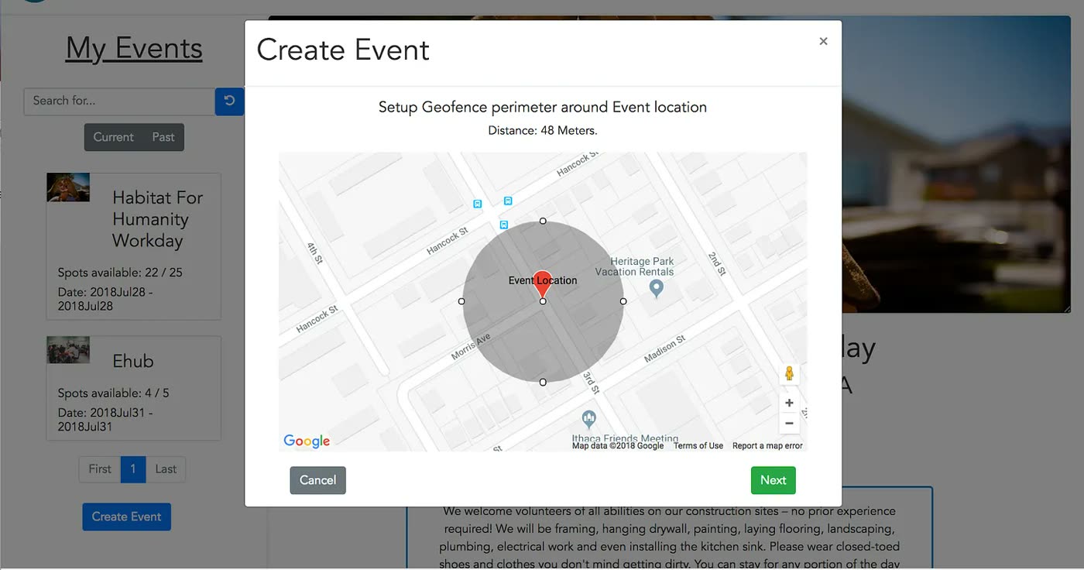Image resolution: width=1084 pixels, height=570 pixels.
Task: Select the top geofence radius handle
Action: coord(543,221)
